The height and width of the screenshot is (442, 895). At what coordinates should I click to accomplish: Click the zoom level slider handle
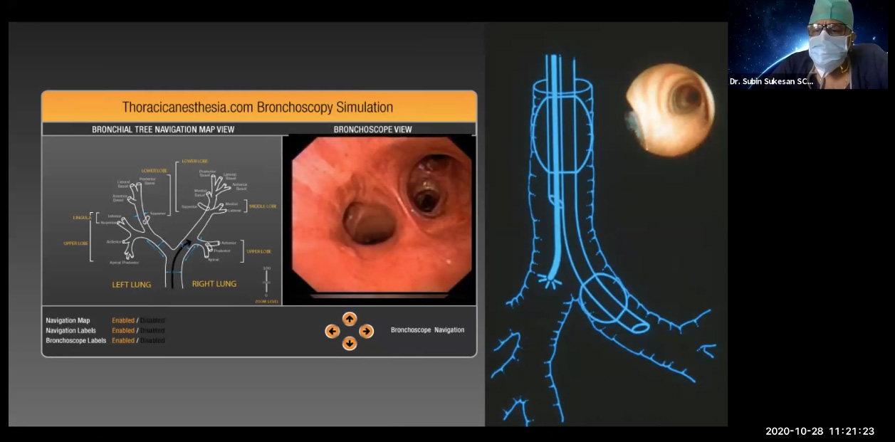(x=267, y=283)
